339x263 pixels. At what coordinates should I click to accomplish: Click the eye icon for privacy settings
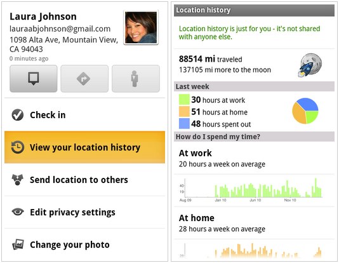pos(18,212)
